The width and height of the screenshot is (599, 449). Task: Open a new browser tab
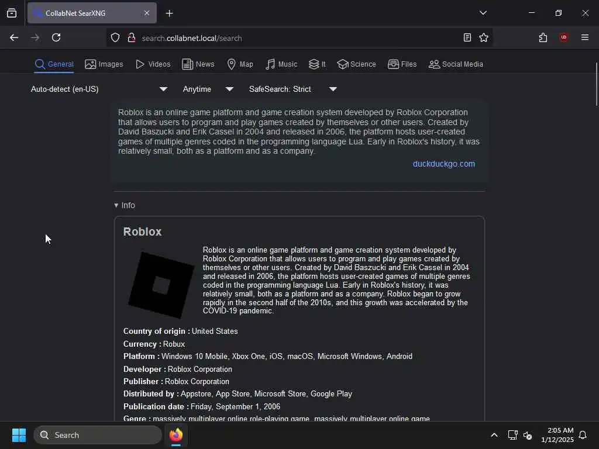click(170, 13)
